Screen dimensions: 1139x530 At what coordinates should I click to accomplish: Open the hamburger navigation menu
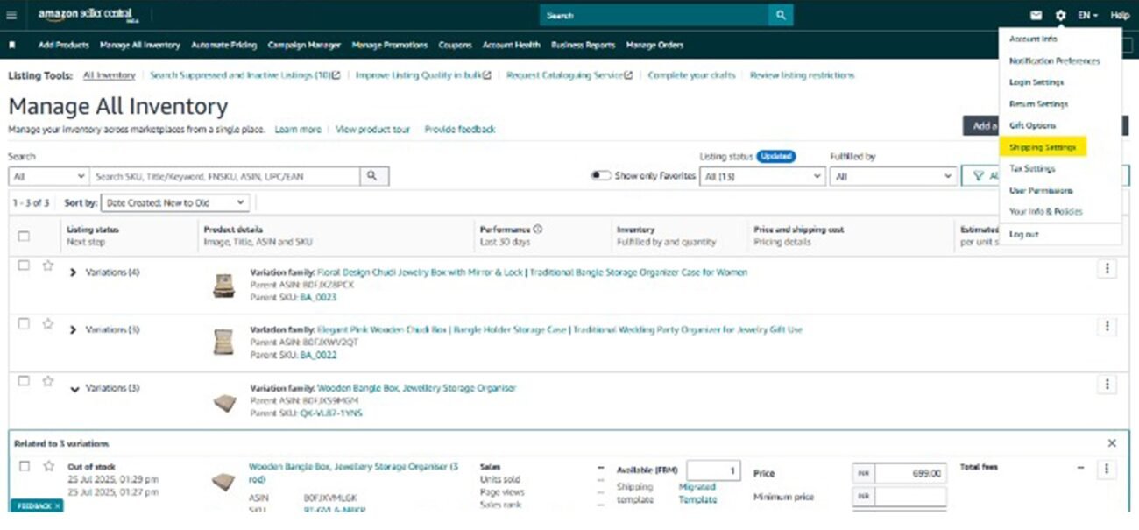pos(12,15)
